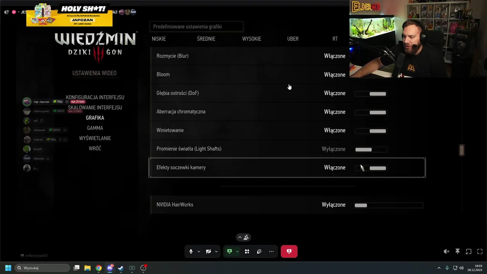Open the soundboard icon
The height and width of the screenshot is (274, 487).
click(x=259, y=252)
